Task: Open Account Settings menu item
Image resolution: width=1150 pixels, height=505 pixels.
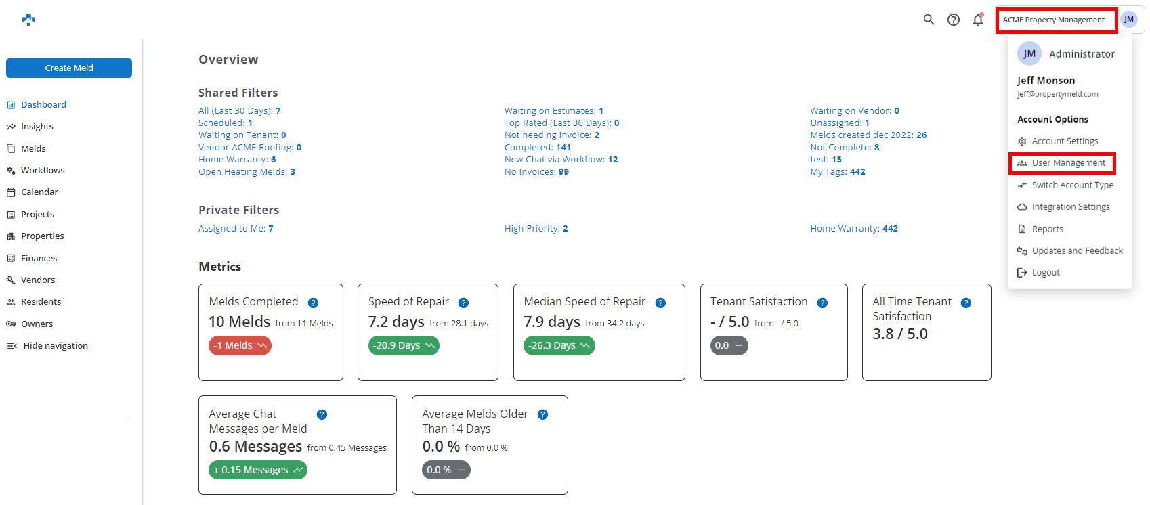Action: [x=1065, y=141]
